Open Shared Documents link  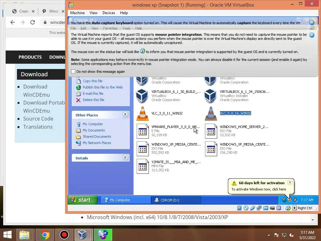[97, 137]
